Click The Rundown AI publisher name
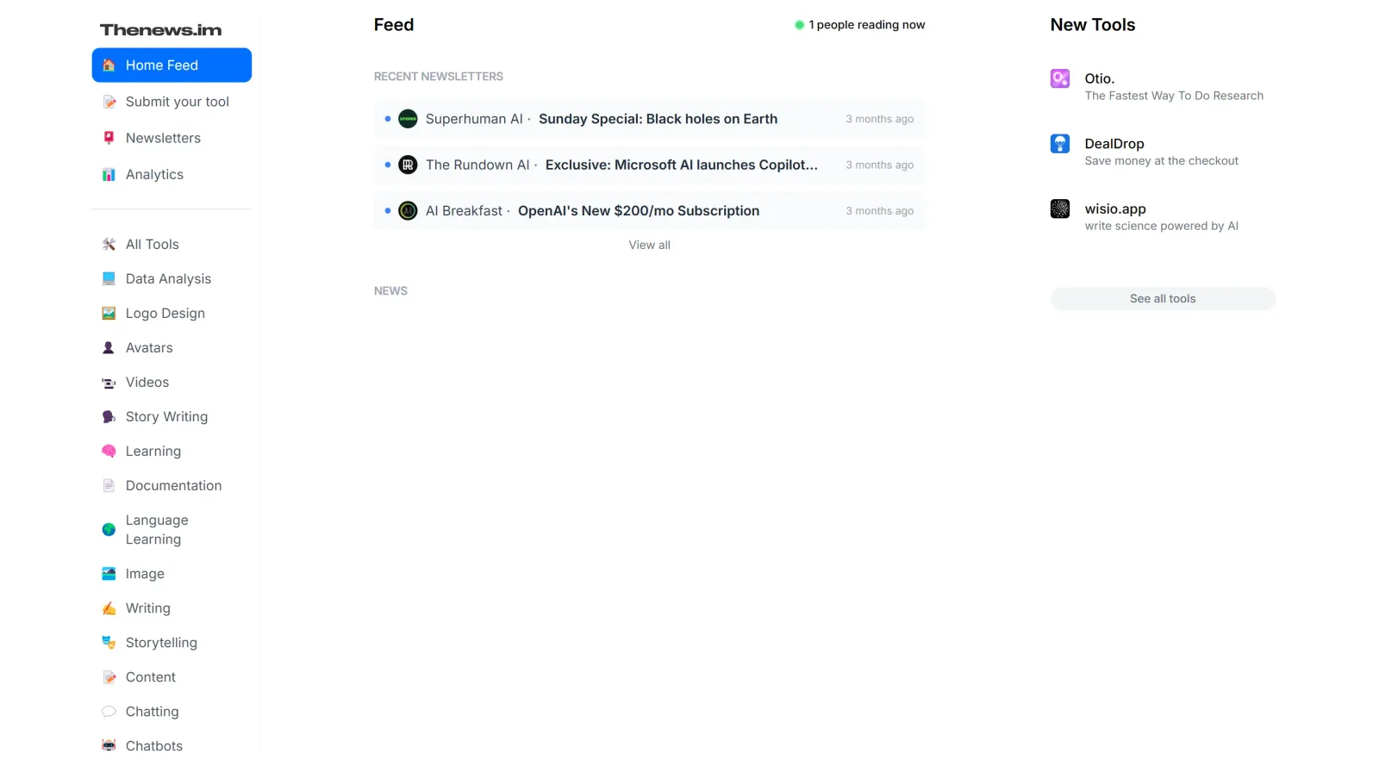Viewport: 1379px width, 766px height. tap(477, 165)
